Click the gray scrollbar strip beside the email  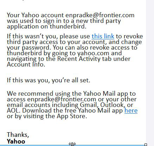click(150, 73)
